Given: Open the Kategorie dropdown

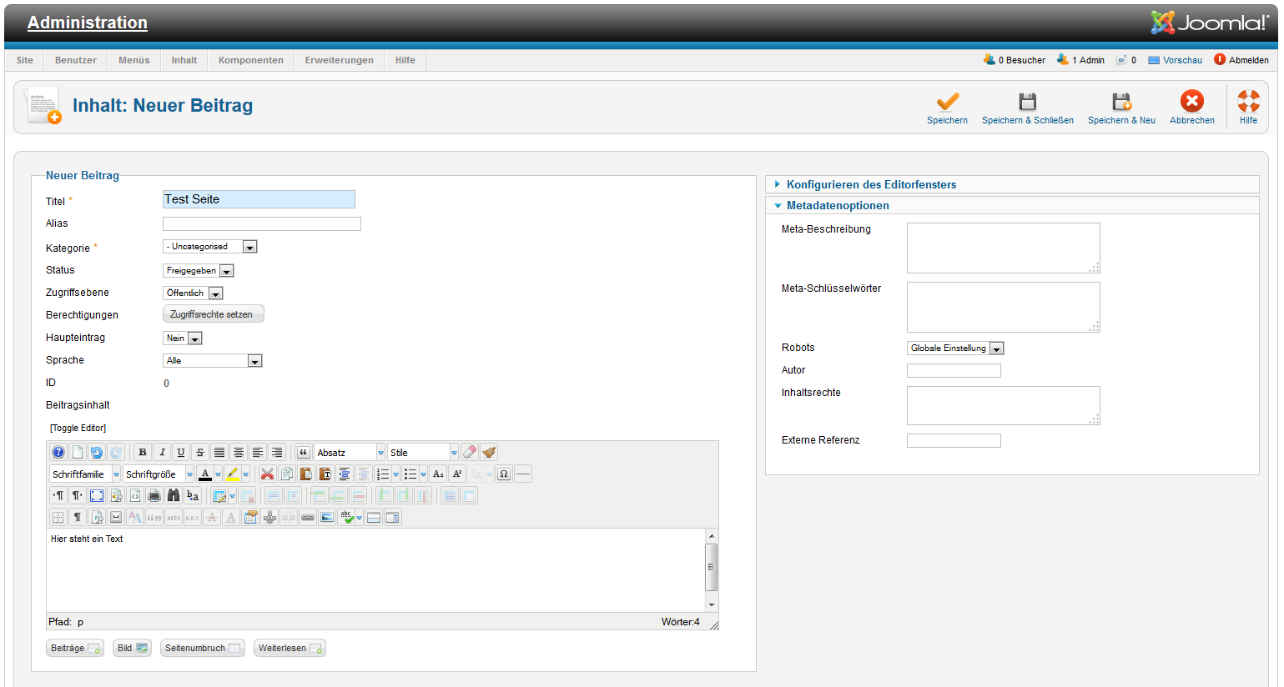Looking at the screenshot, I should (x=209, y=247).
